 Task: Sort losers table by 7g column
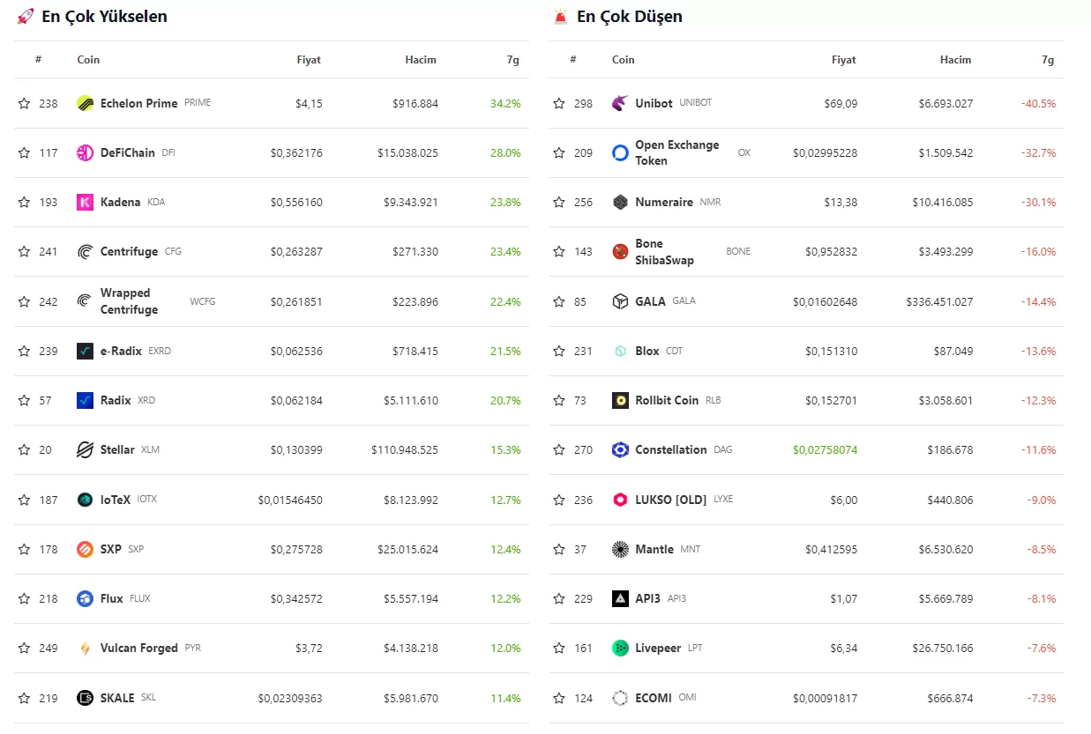1048,60
